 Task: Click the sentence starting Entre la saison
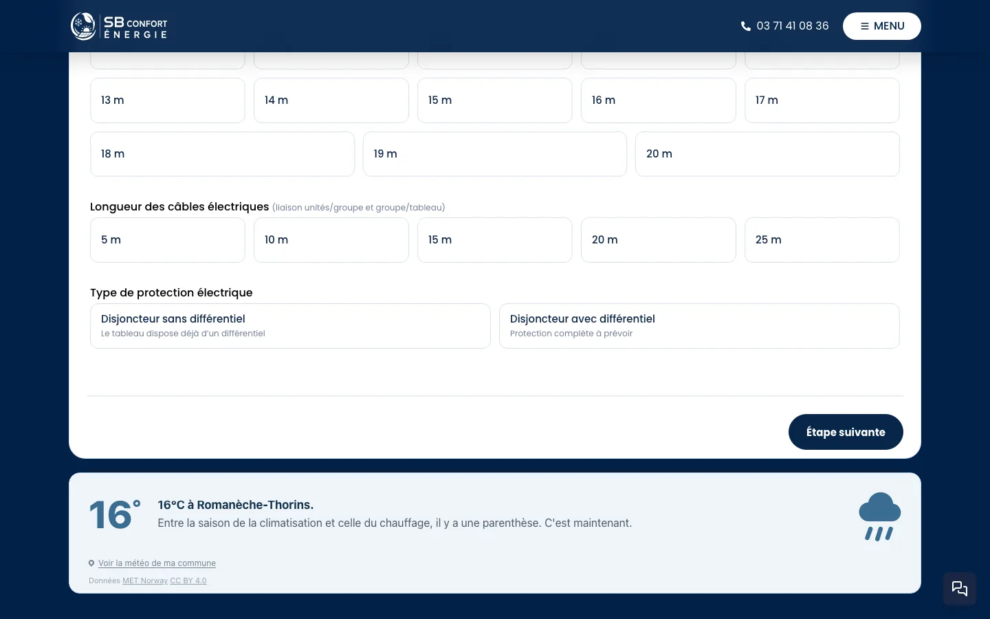[395, 523]
